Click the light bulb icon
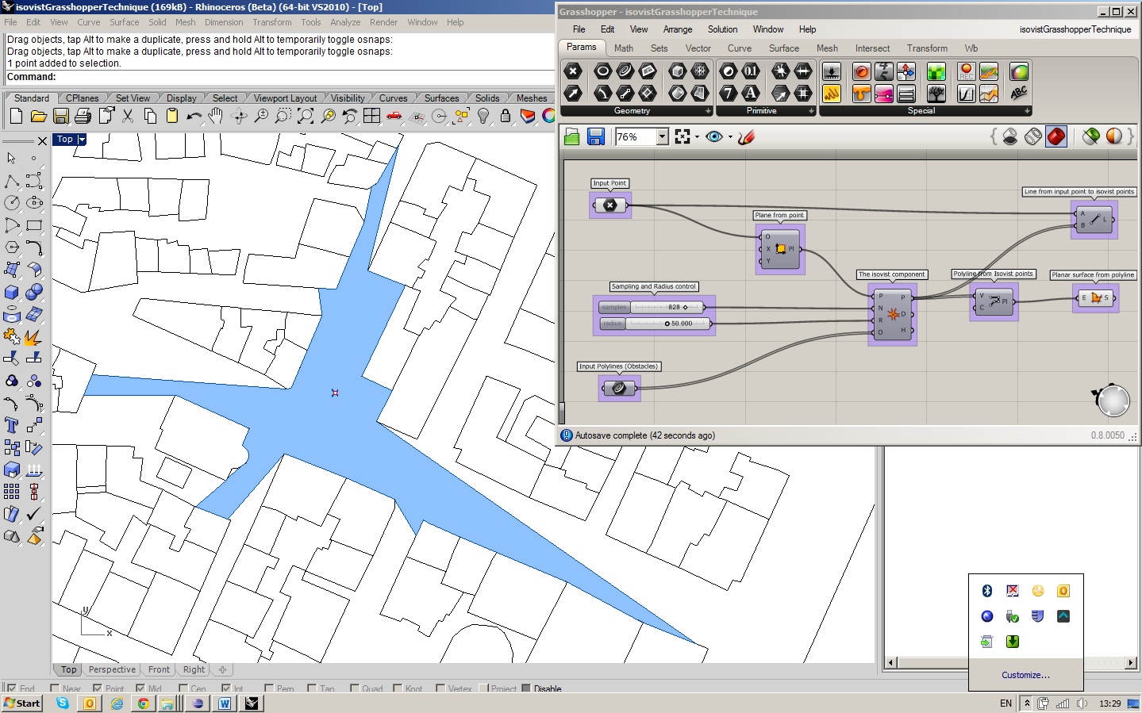The image size is (1142, 713). coord(483,117)
